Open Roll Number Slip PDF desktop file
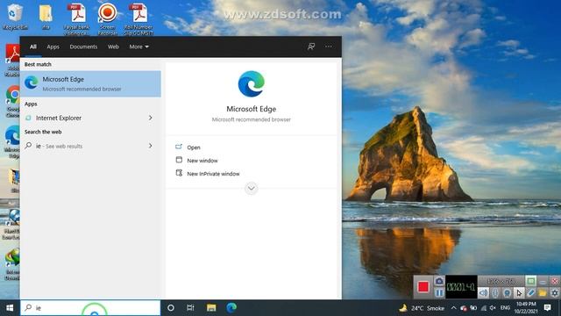Viewport: 561px width, 316px height. (138, 18)
